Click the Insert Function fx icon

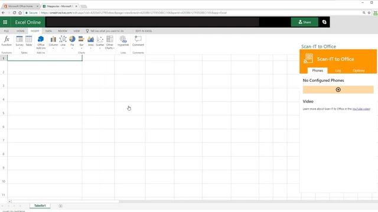(x=6, y=41)
